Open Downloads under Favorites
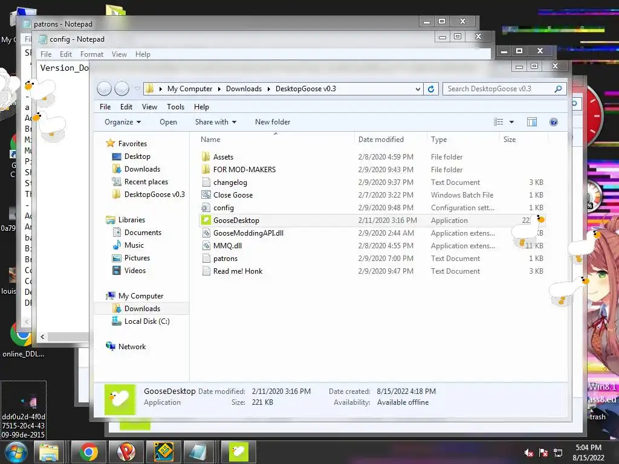The image size is (619, 464). coord(142,169)
